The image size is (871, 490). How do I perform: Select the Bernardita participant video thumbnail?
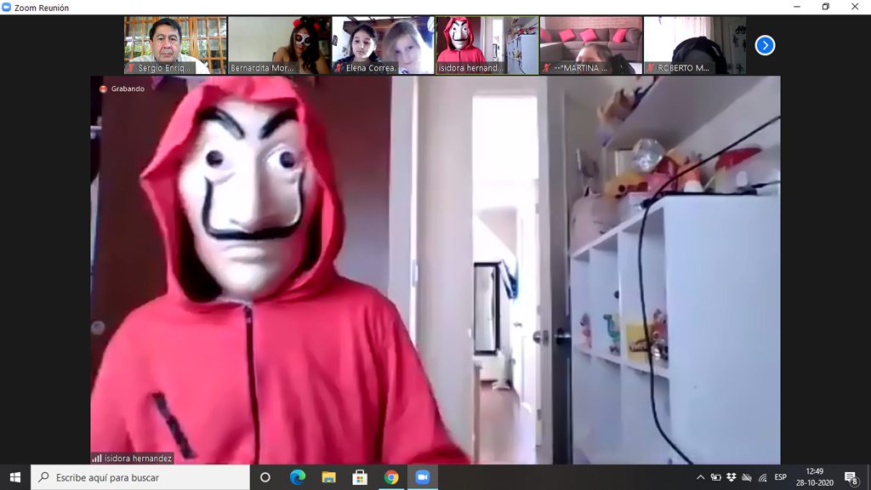click(x=279, y=45)
